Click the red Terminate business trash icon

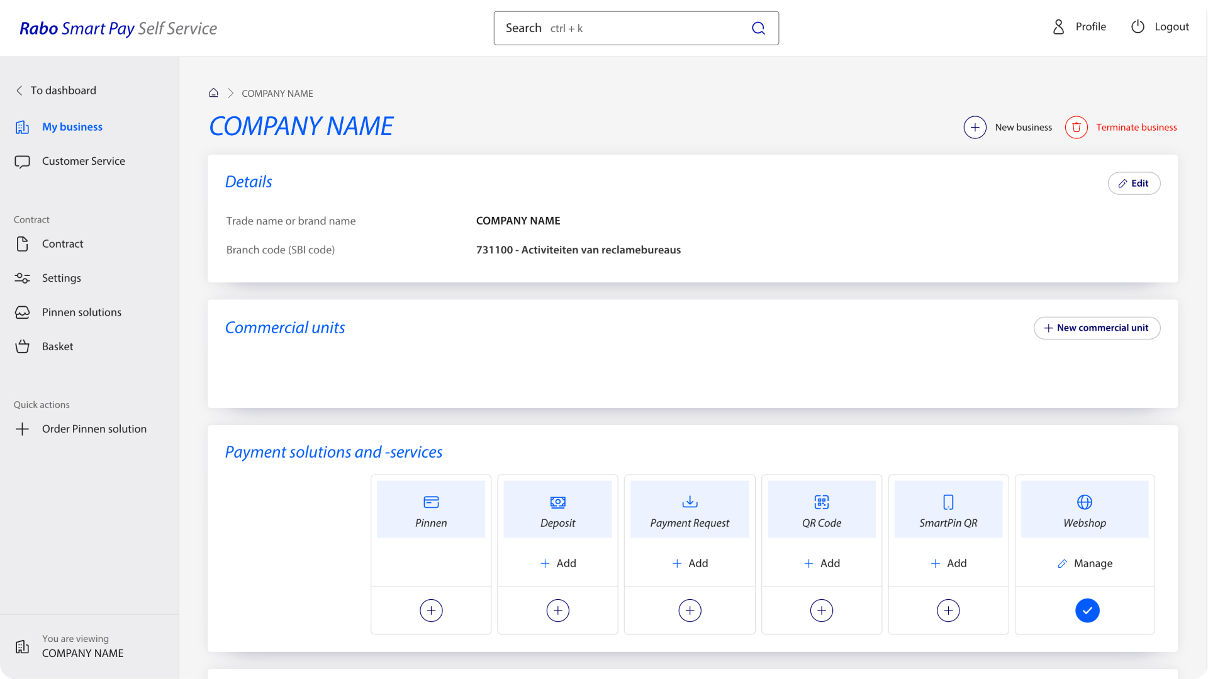1076,128
